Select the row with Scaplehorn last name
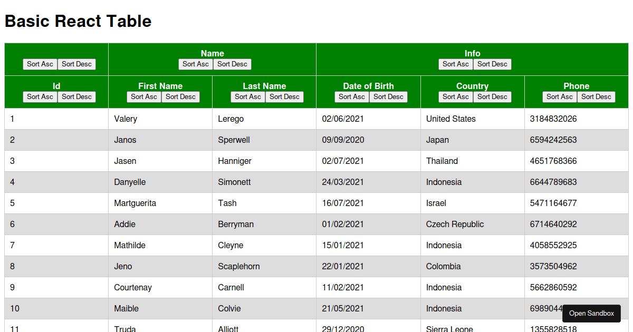 pos(316,267)
